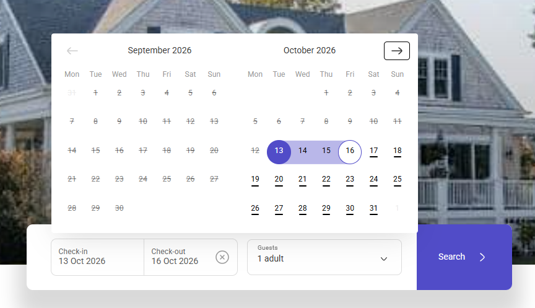Viewport: 535px width, 308px height.
Task: Open the Guests dropdown chevron
Action: (x=384, y=259)
